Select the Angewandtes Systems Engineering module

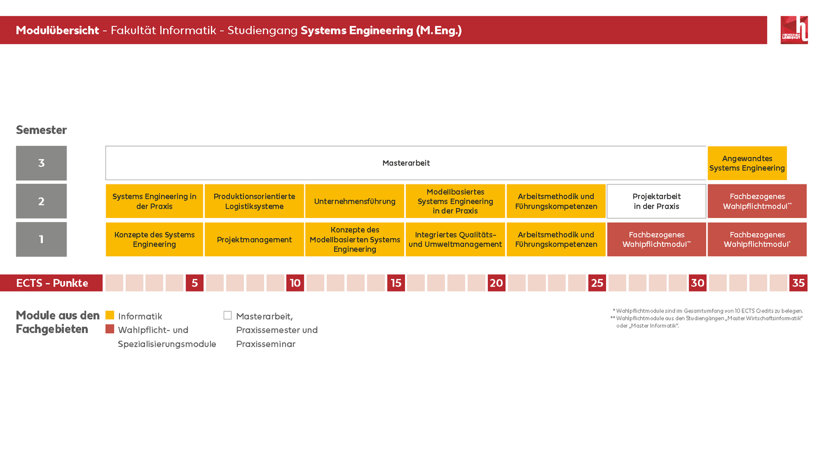[747, 163]
